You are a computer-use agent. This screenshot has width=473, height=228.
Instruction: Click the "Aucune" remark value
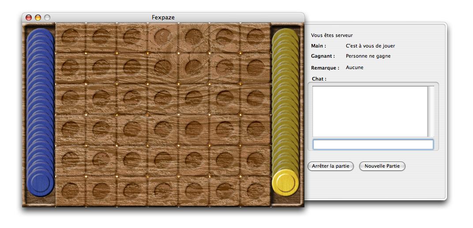[354, 67]
